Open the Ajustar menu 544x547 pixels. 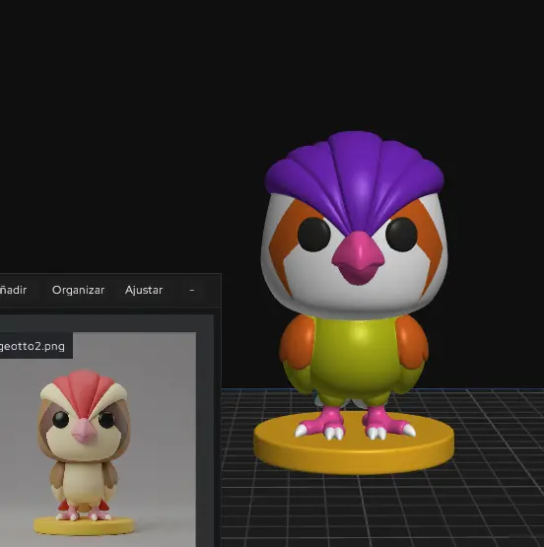[x=144, y=290]
